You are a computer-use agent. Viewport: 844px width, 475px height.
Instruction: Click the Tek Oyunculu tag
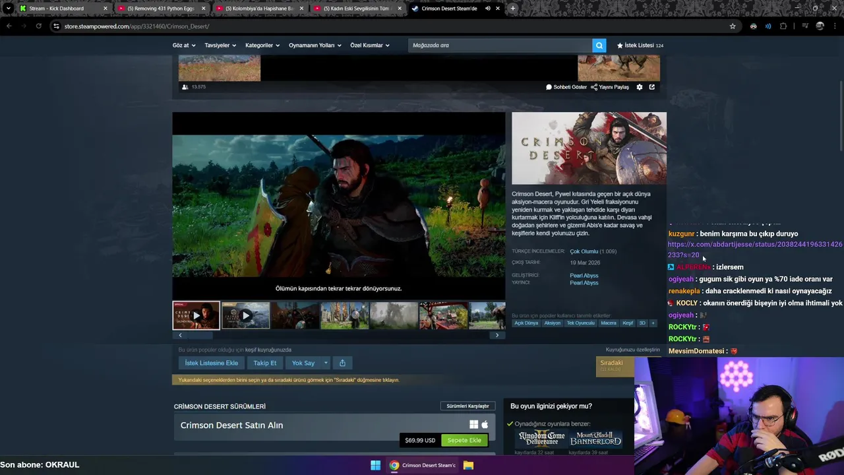pyautogui.click(x=580, y=323)
